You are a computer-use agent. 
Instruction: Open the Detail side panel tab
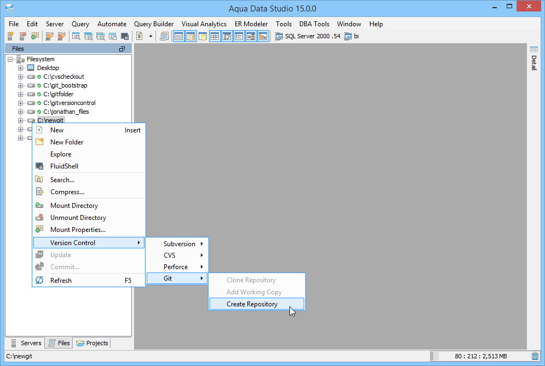coord(534,59)
